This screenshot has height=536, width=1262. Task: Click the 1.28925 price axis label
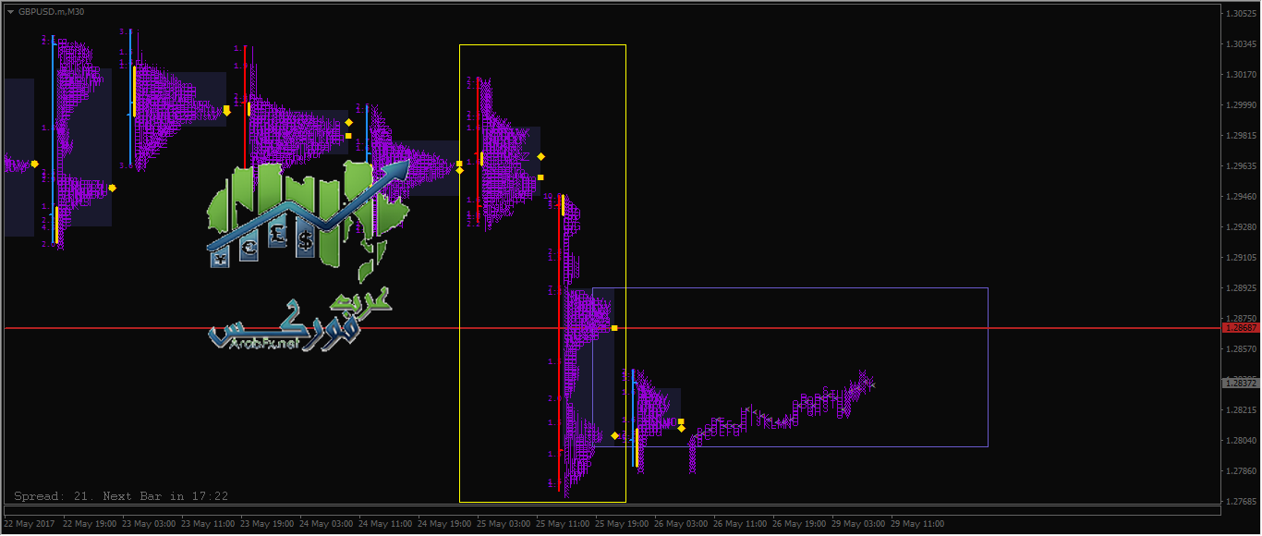click(x=1241, y=288)
